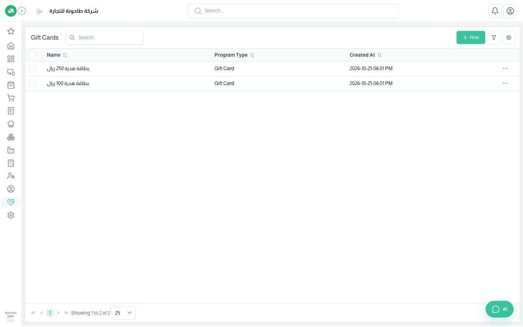Click the notifications bell icon
This screenshot has width=523, height=327.
point(495,11)
